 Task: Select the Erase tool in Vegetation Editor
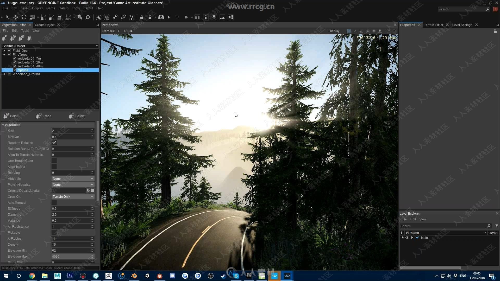pos(43,116)
